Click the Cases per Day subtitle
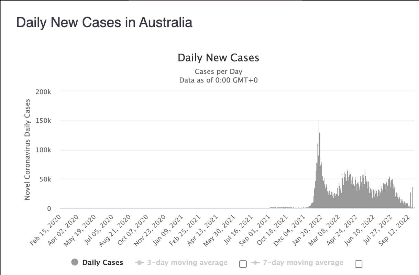Screen dimensions: 419x275 tap(218, 72)
